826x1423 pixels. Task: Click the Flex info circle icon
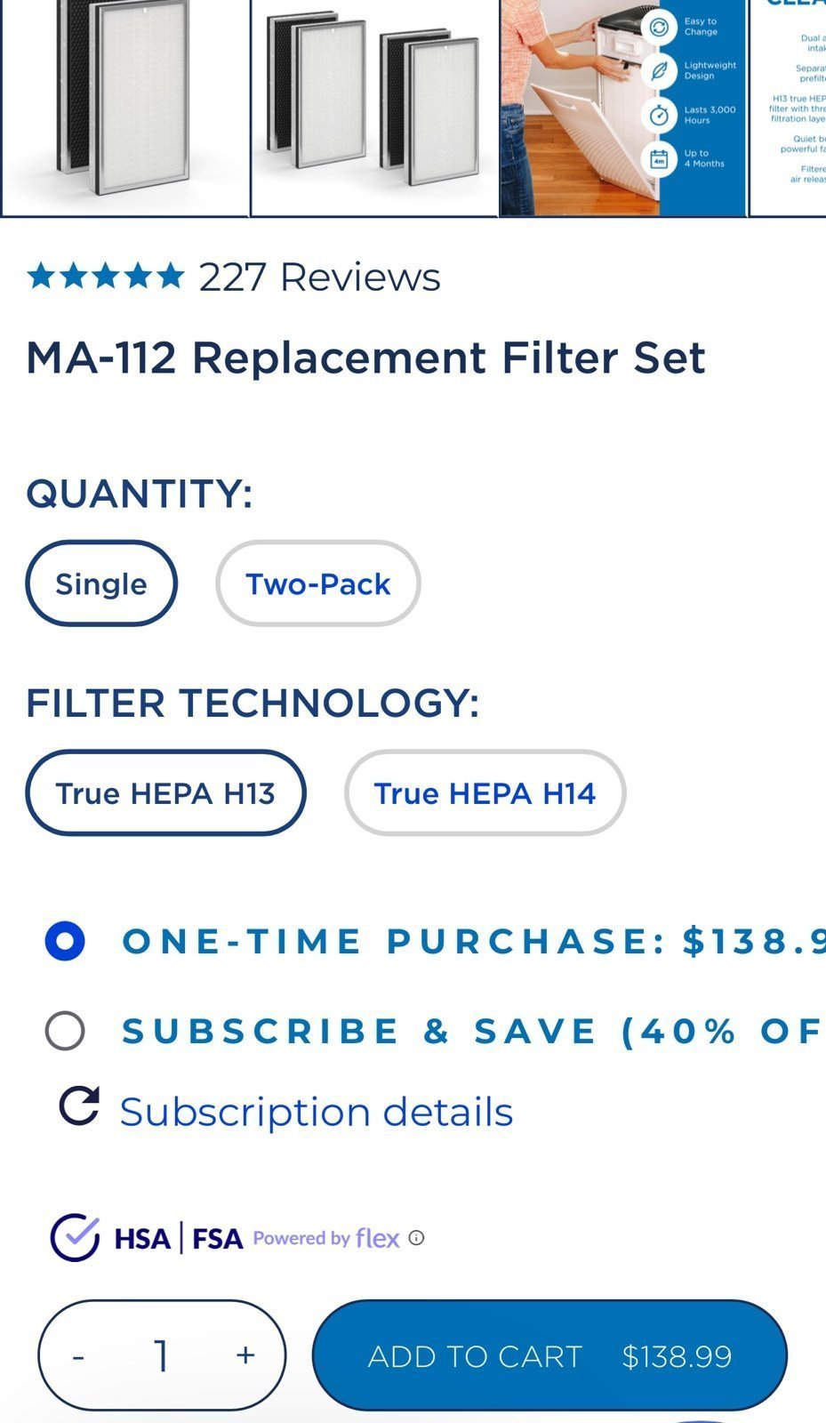pyautogui.click(x=416, y=1237)
